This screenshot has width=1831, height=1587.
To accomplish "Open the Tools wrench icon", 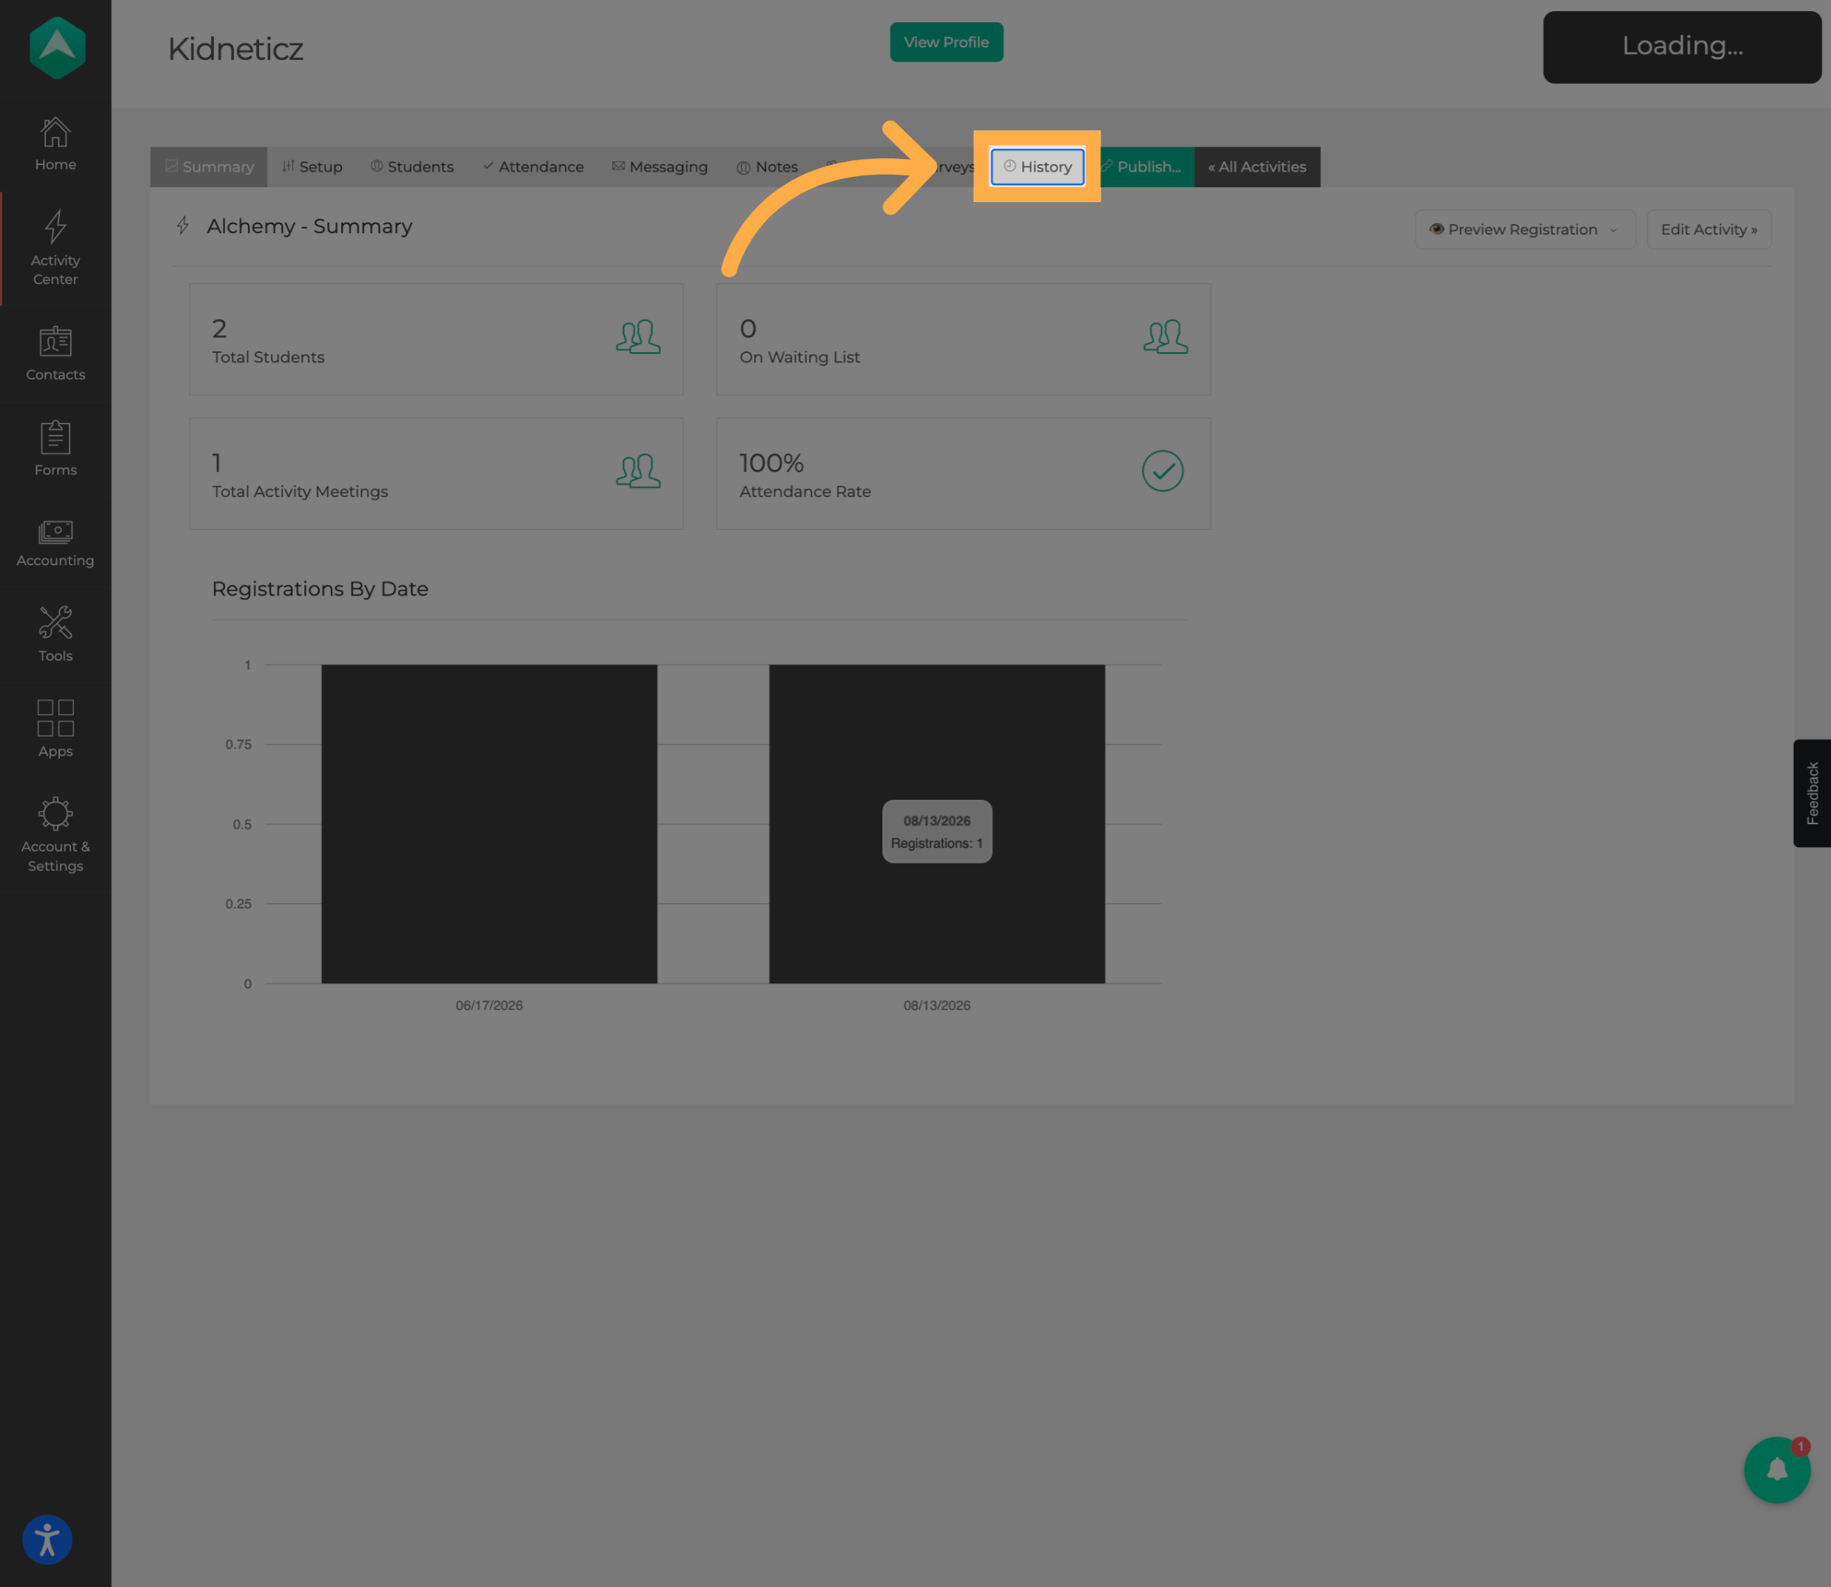I will pos(55,622).
